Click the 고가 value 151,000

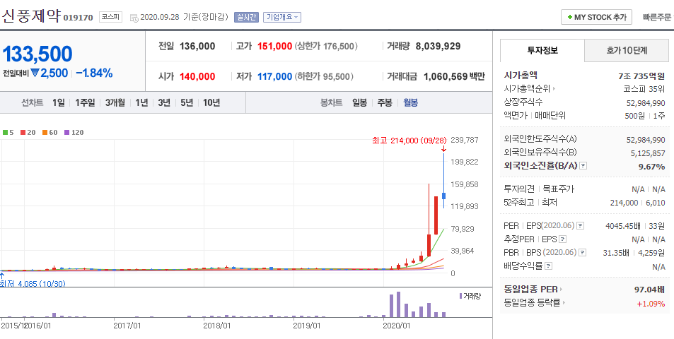[x=274, y=47]
